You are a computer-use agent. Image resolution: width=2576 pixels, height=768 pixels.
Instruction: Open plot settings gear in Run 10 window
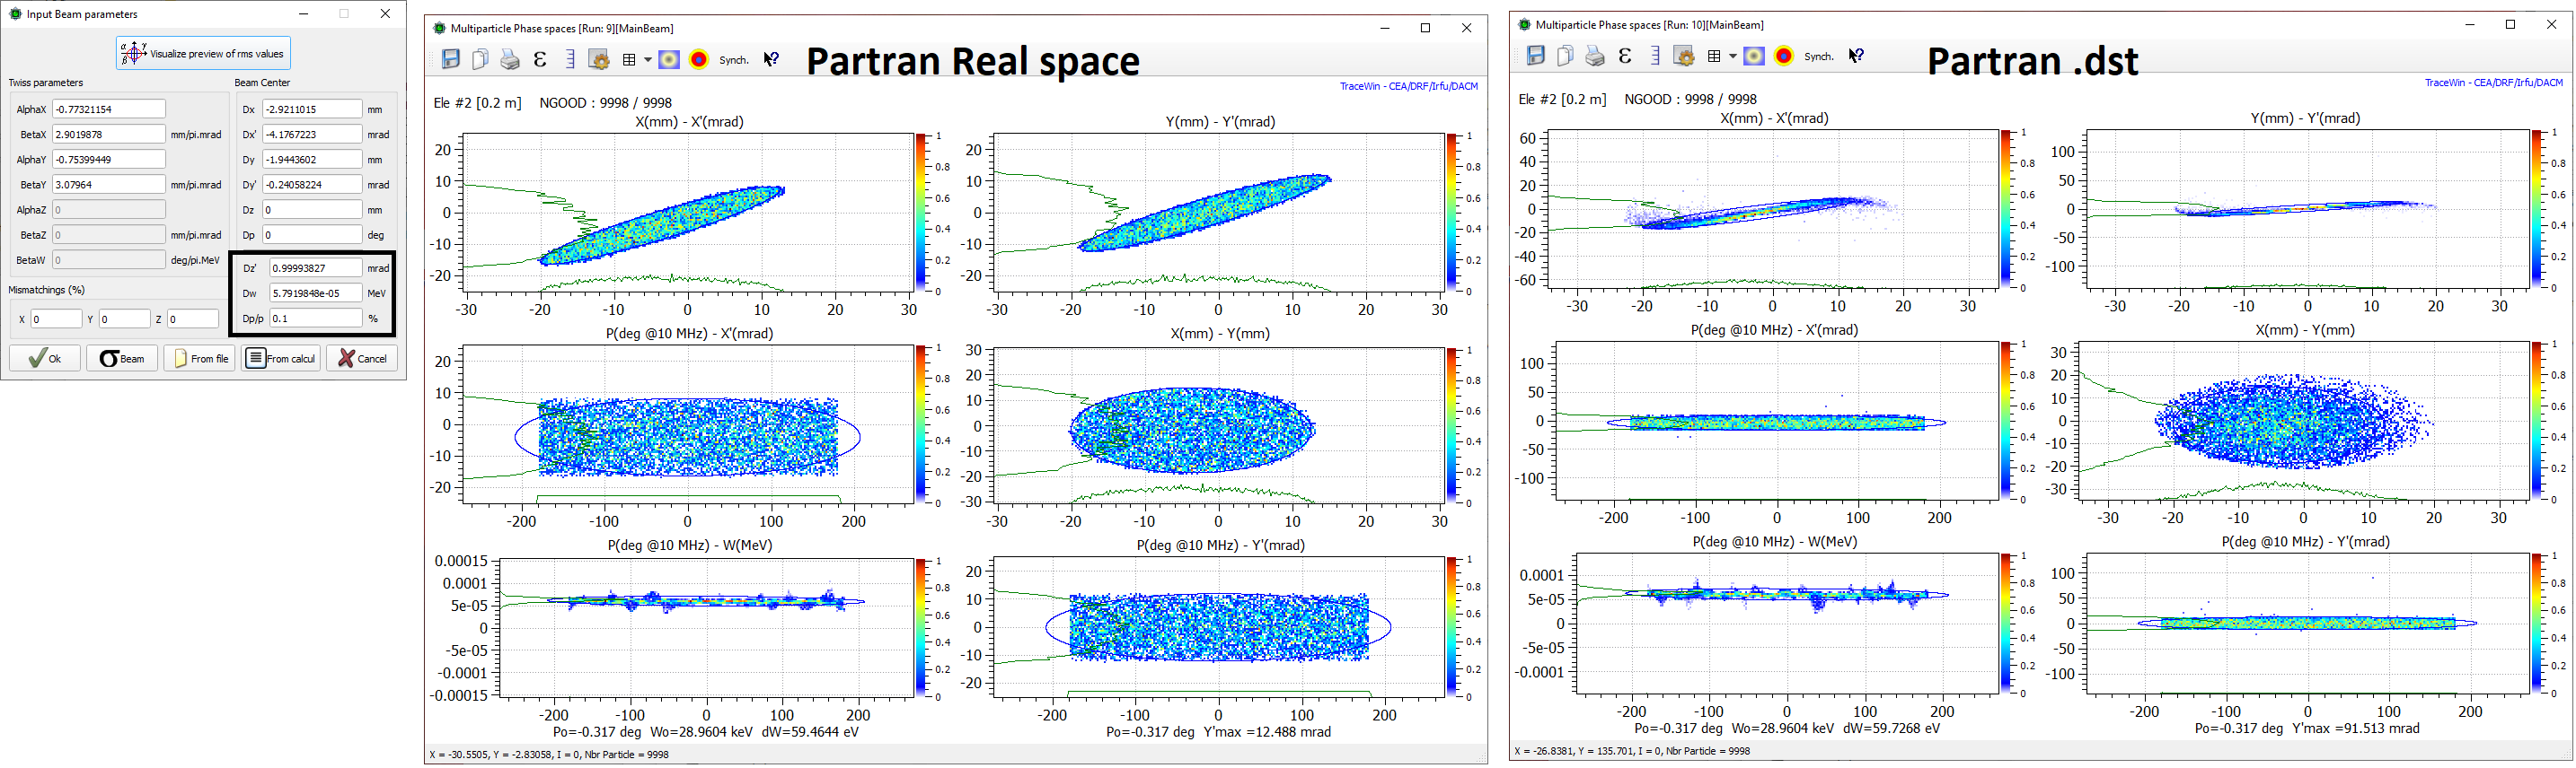point(1684,57)
